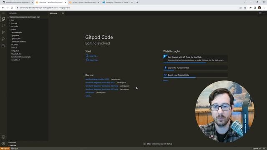This screenshot has width=267, height=150.
Task: Expand the public folder
Action: coord(27,29)
